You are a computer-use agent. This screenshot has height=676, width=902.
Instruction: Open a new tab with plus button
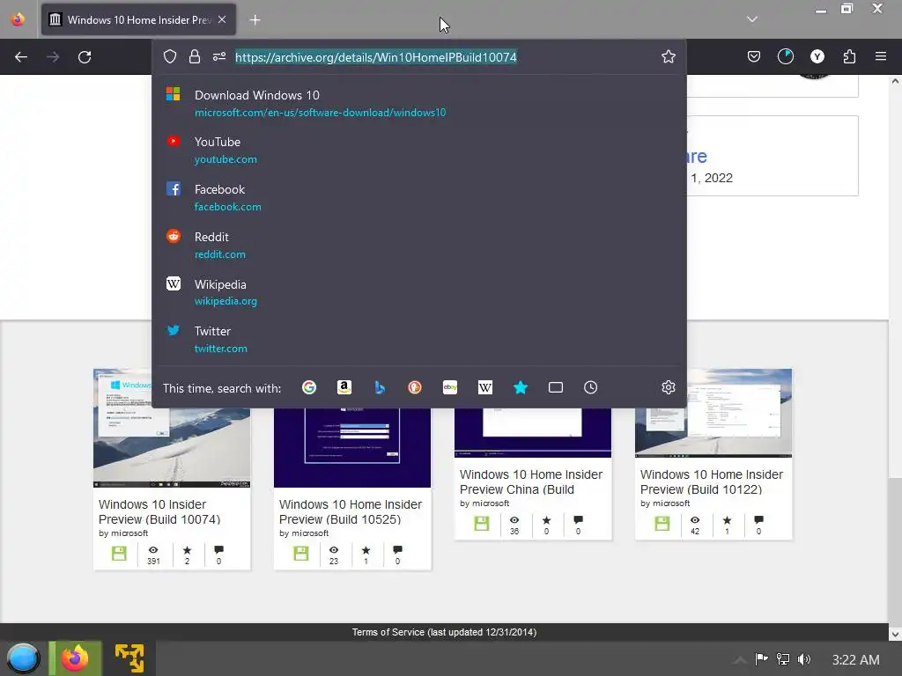(255, 20)
